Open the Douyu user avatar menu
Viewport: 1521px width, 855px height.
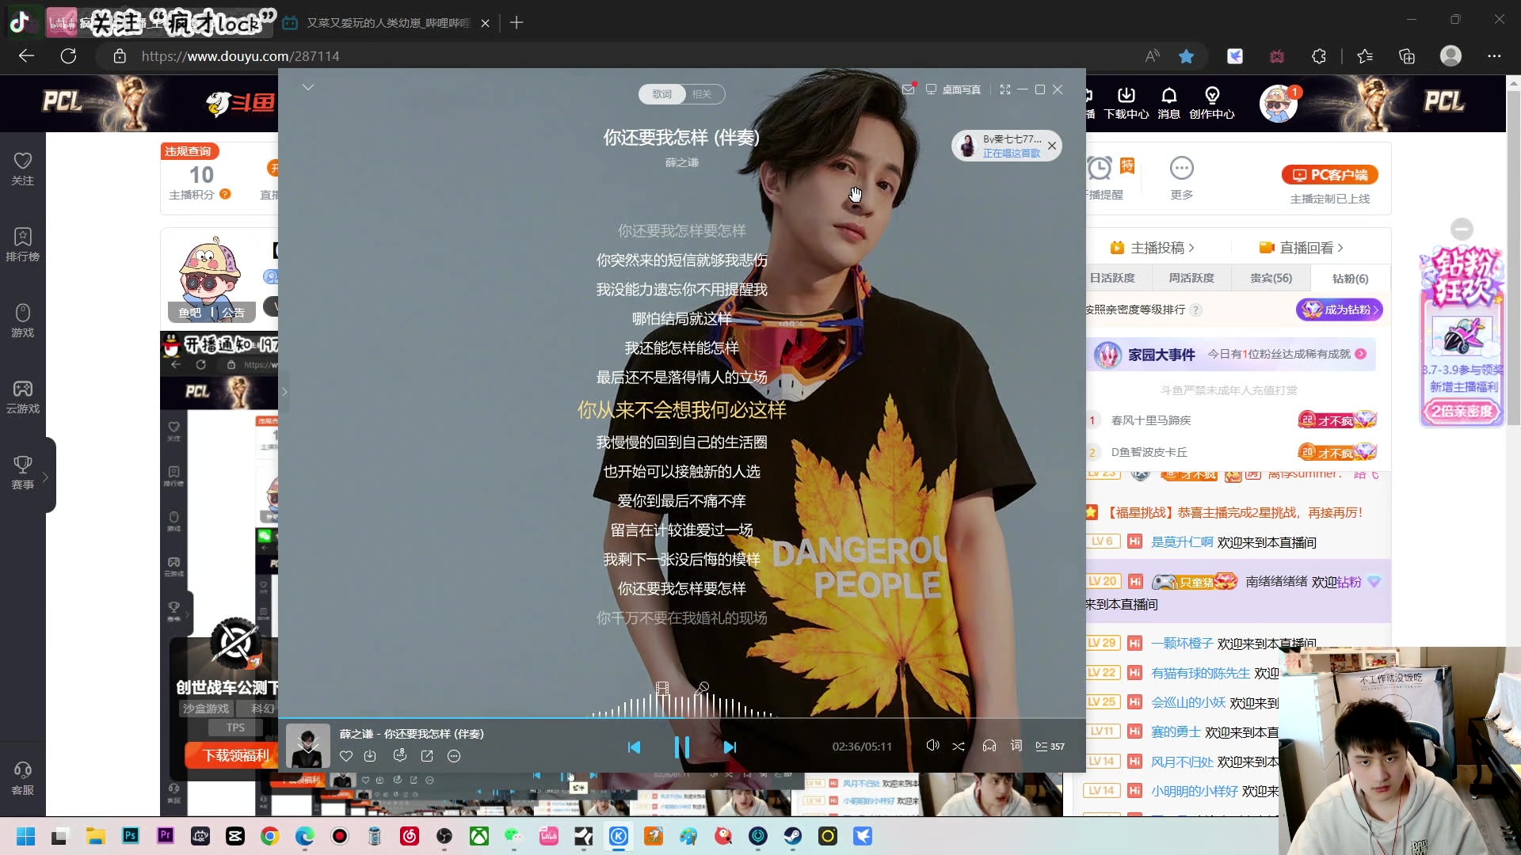(x=1279, y=104)
